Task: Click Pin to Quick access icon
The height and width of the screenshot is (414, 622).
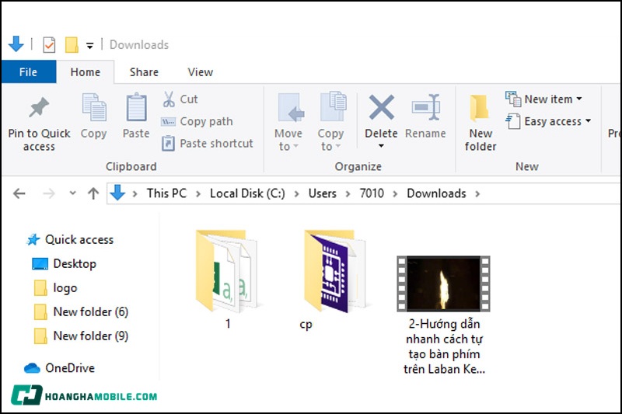Action: 38,109
